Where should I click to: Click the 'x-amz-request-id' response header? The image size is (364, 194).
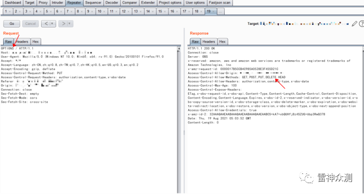[233, 69]
